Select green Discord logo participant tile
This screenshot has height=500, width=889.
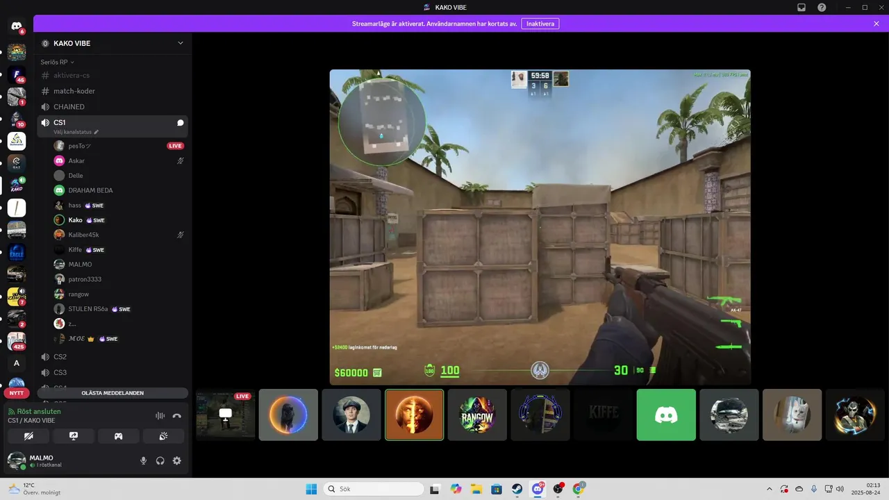[666, 415]
